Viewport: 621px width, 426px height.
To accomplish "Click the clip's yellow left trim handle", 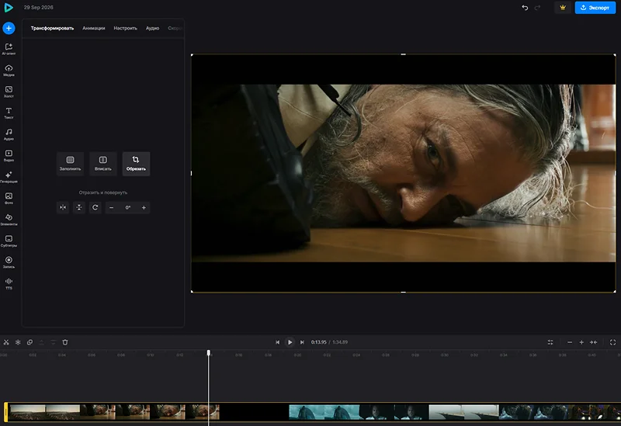I will (6, 412).
